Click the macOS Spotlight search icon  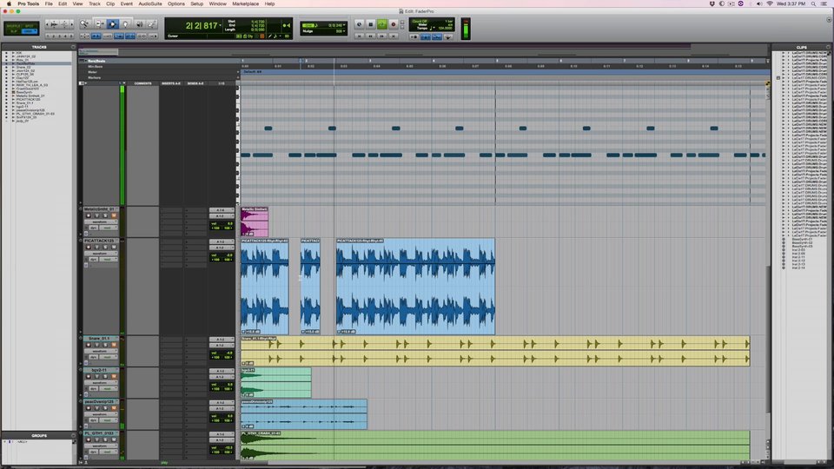[x=813, y=3]
